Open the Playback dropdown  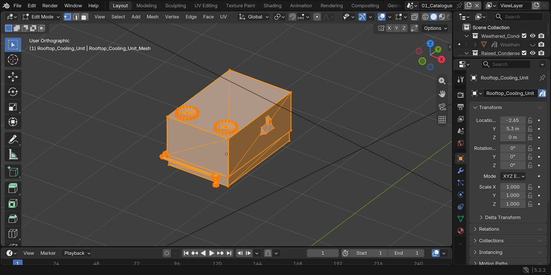(77, 253)
